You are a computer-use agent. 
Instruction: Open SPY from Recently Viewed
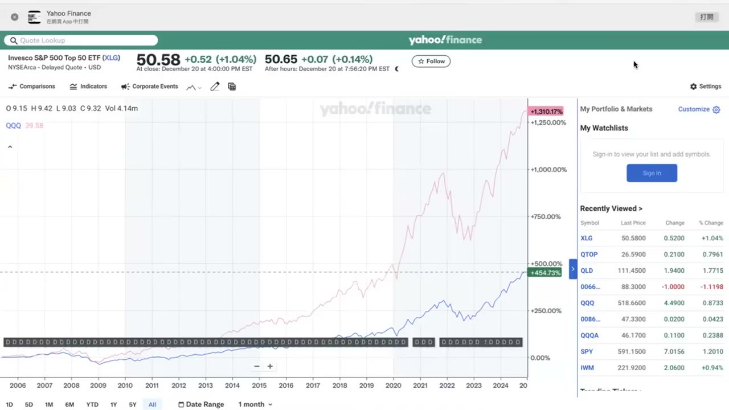coord(587,351)
